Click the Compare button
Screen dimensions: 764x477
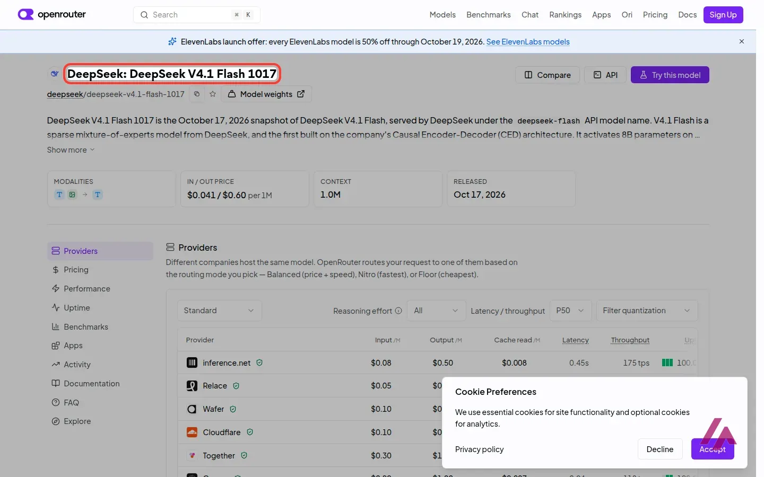[x=548, y=75]
